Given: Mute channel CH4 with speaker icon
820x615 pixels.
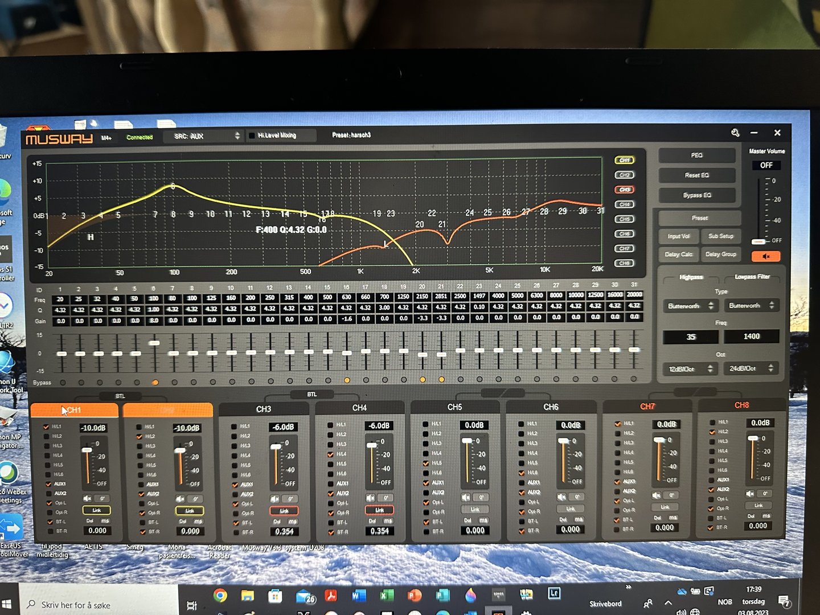Looking at the screenshot, I should [x=371, y=498].
